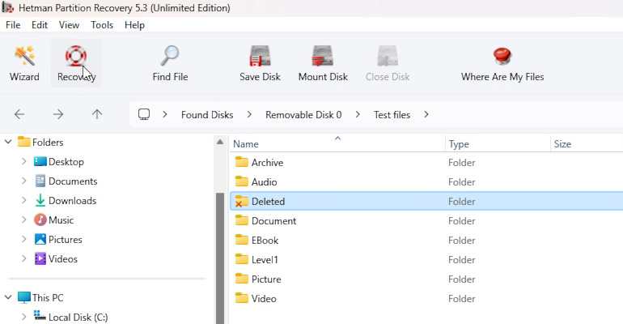Select Downloads in the folder tree
Image resolution: width=623 pixels, height=324 pixels.
[x=66, y=201]
